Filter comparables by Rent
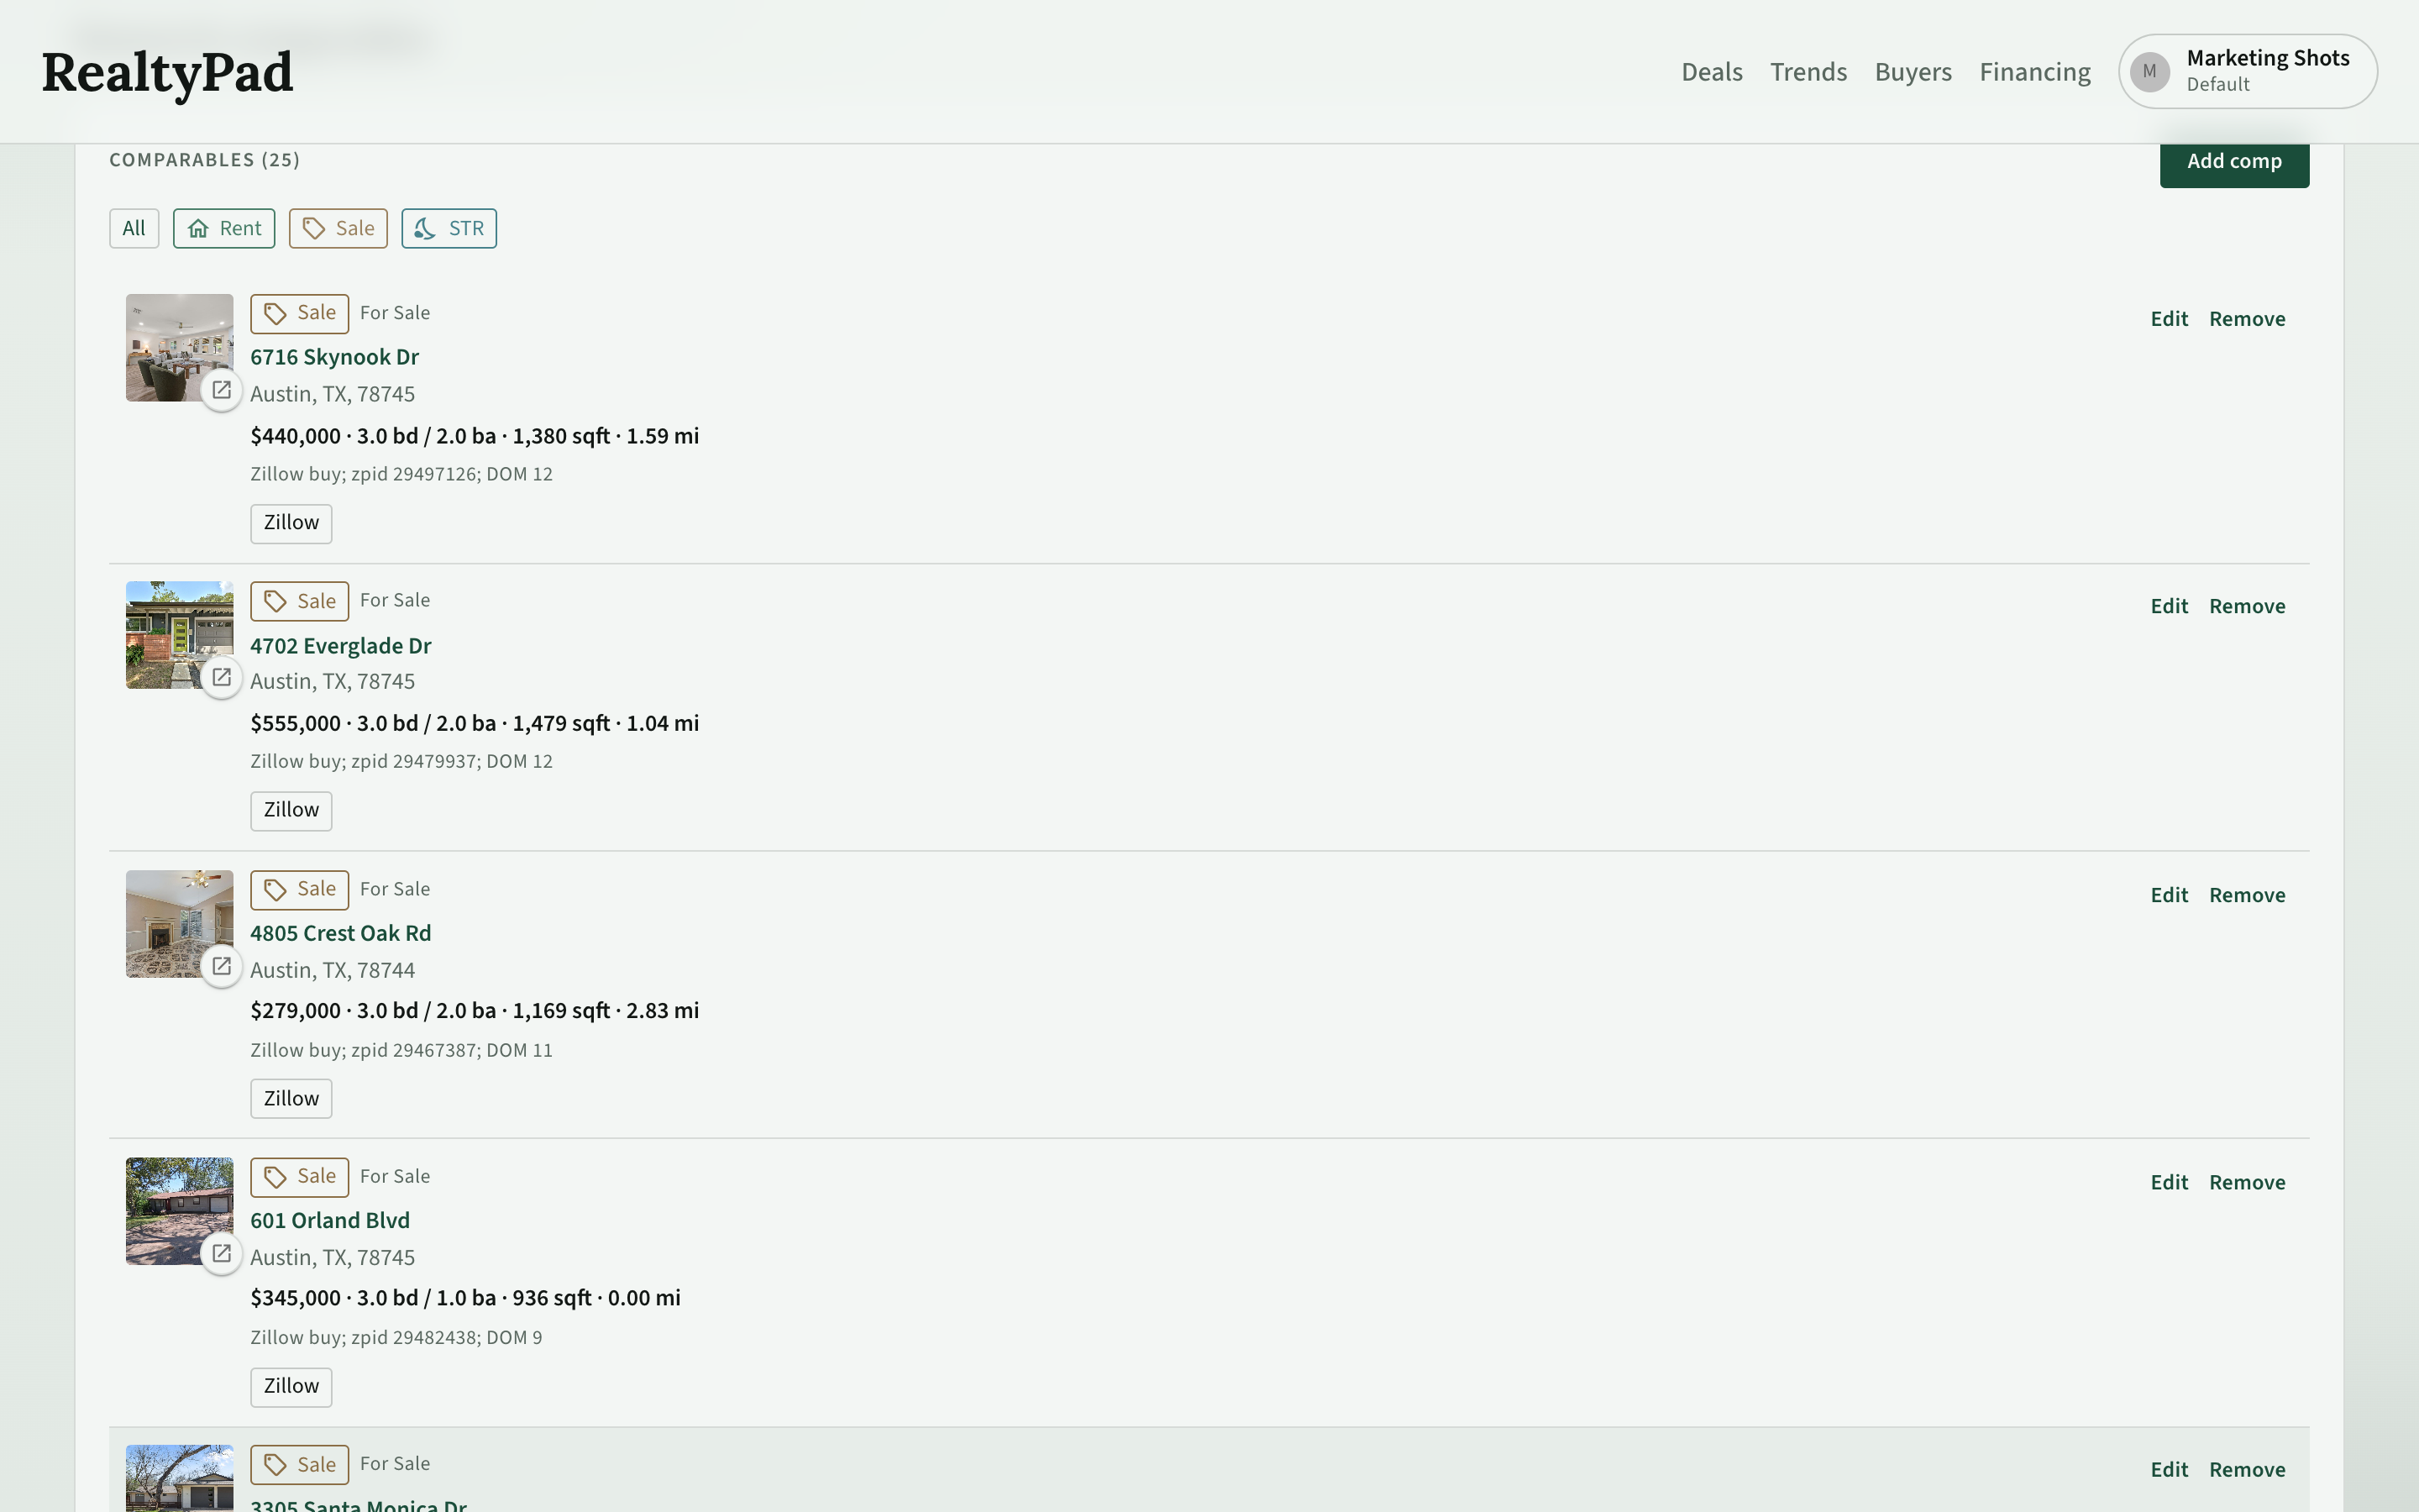This screenshot has width=2419, height=1512. 224,228
